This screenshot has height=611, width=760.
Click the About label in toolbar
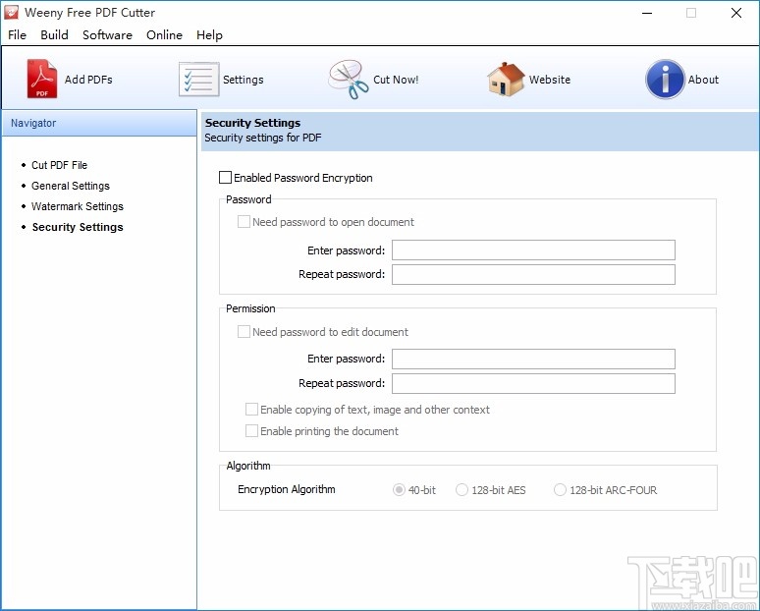coord(703,80)
